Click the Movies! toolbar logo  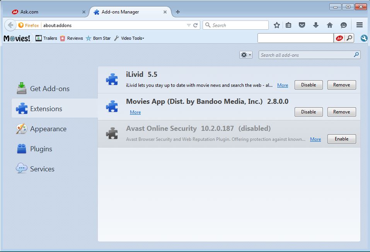(x=17, y=38)
